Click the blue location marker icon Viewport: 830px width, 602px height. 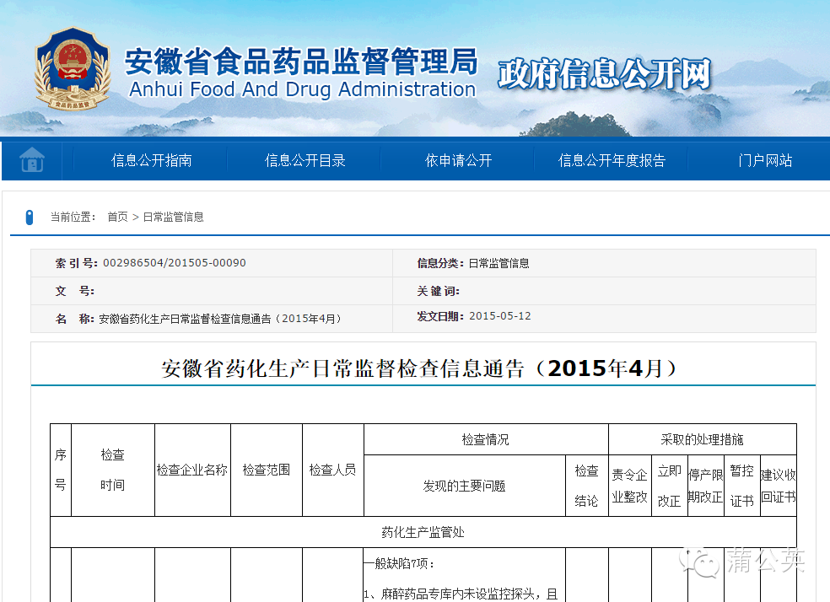coord(29,217)
